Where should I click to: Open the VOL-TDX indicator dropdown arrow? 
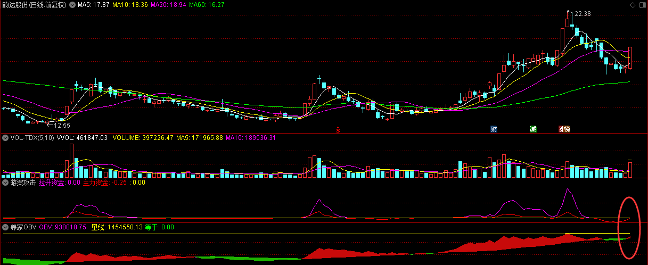point(5,138)
